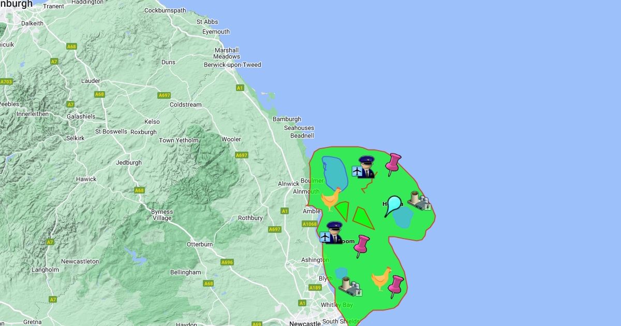
Task: Select the pink pushpin beside the lower chicken
Action: point(395,286)
